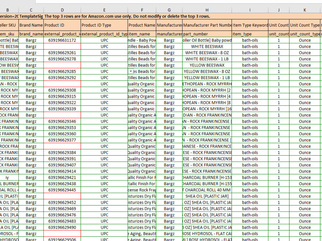Image resolution: width=322 pixels, height=241 pixels.
Task: Select Product ID cell 639196629292
Action: coord(62,78)
